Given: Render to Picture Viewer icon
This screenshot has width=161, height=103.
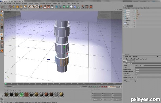Looking at the screenshot, I should [x=49, y=7].
